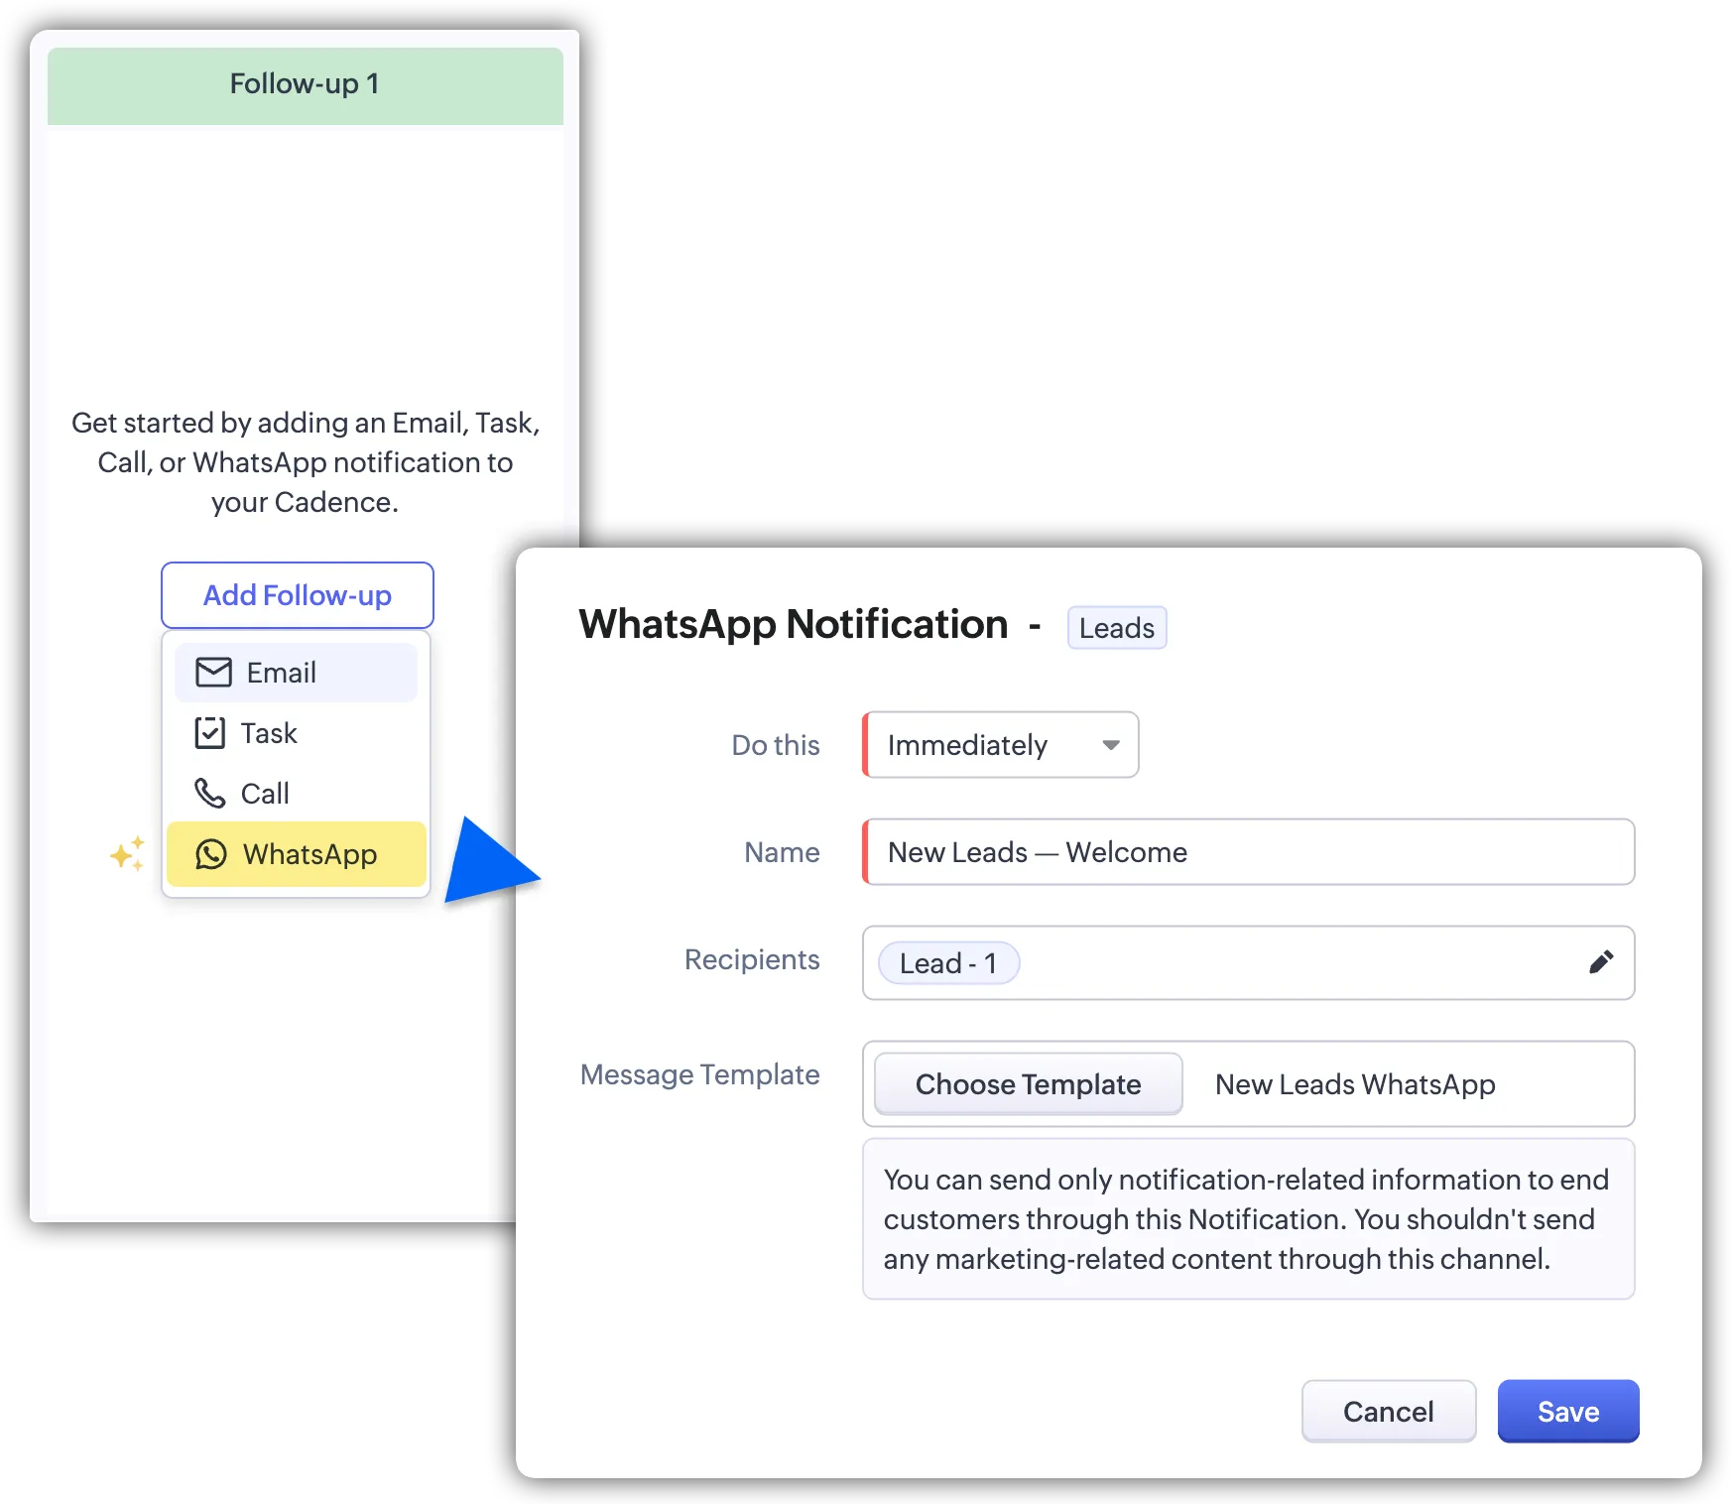Click the Email envelope icon
The height and width of the screenshot is (1504, 1732).
click(213, 673)
